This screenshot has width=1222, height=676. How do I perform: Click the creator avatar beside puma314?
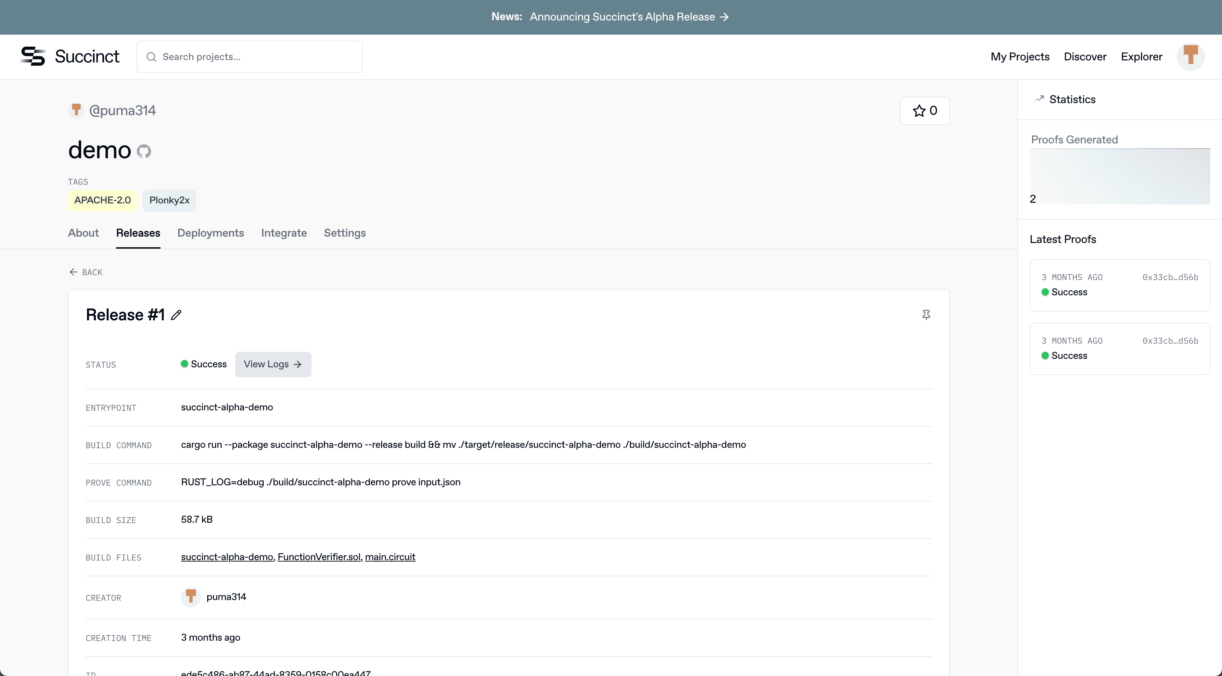point(191,597)
